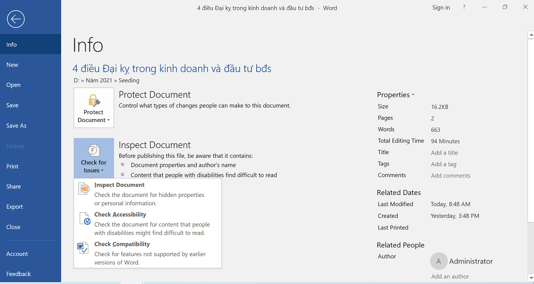Click the Last Modified value Today, 8:48 AM

450,204
